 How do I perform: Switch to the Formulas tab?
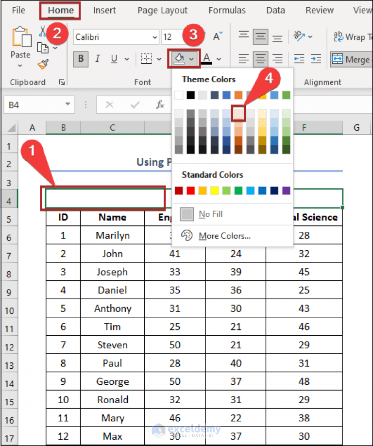(227, 10)
